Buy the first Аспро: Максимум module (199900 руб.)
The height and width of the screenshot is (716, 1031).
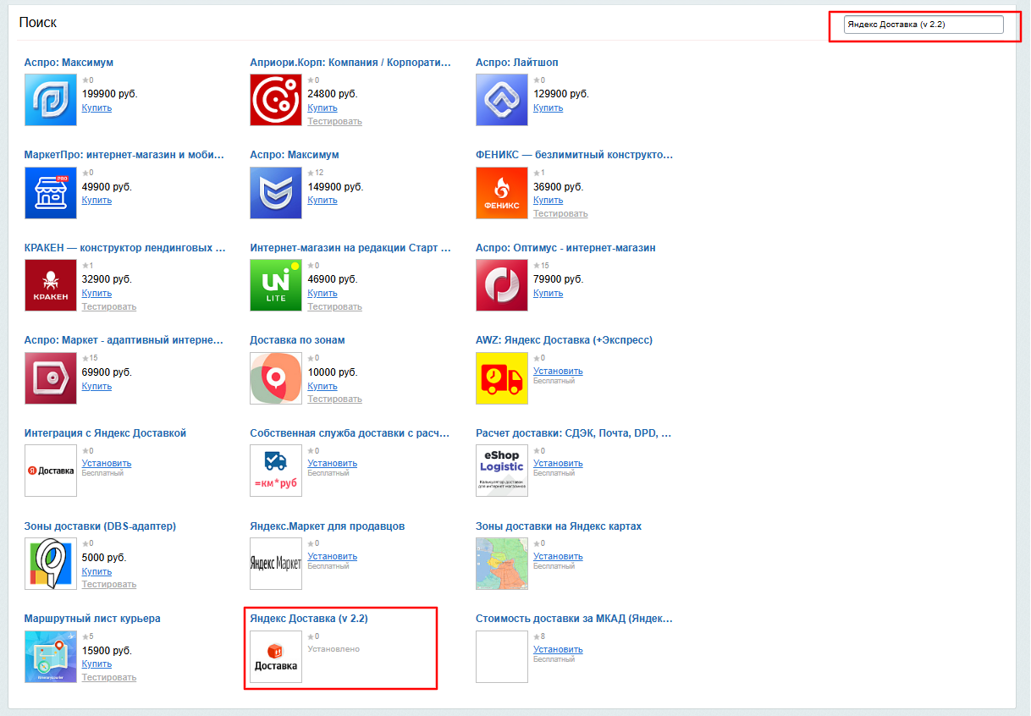tap(96, 107)
